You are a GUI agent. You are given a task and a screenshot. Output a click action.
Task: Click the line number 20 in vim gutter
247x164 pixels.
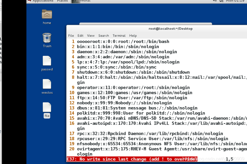click(x=72, y=149)
